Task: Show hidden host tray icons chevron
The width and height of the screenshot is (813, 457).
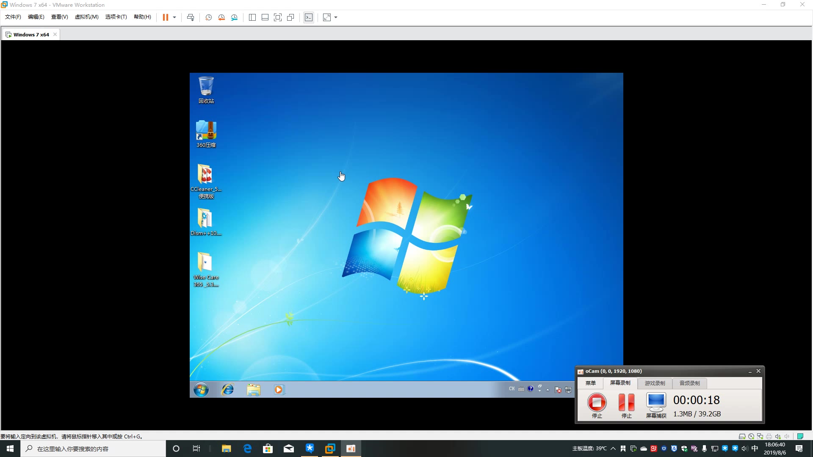Action: tap(613, 449)
